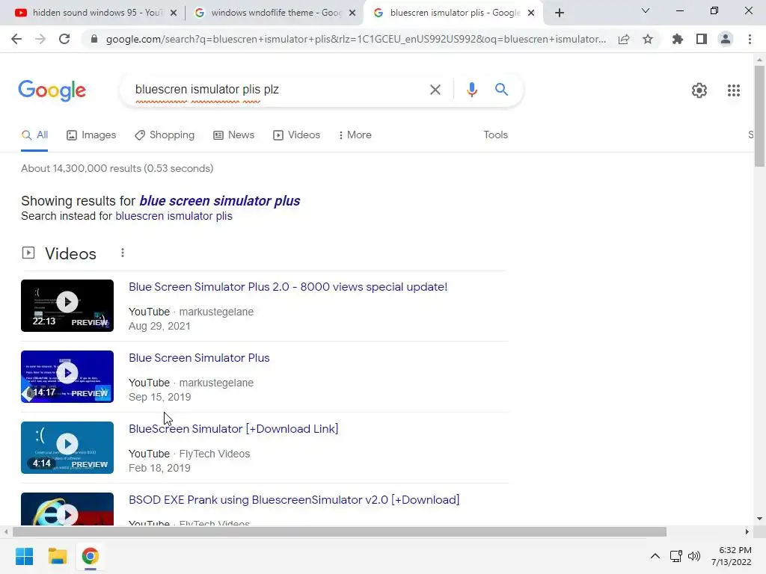Play the 14:17 video thumbnail preview

coord(67,377)
